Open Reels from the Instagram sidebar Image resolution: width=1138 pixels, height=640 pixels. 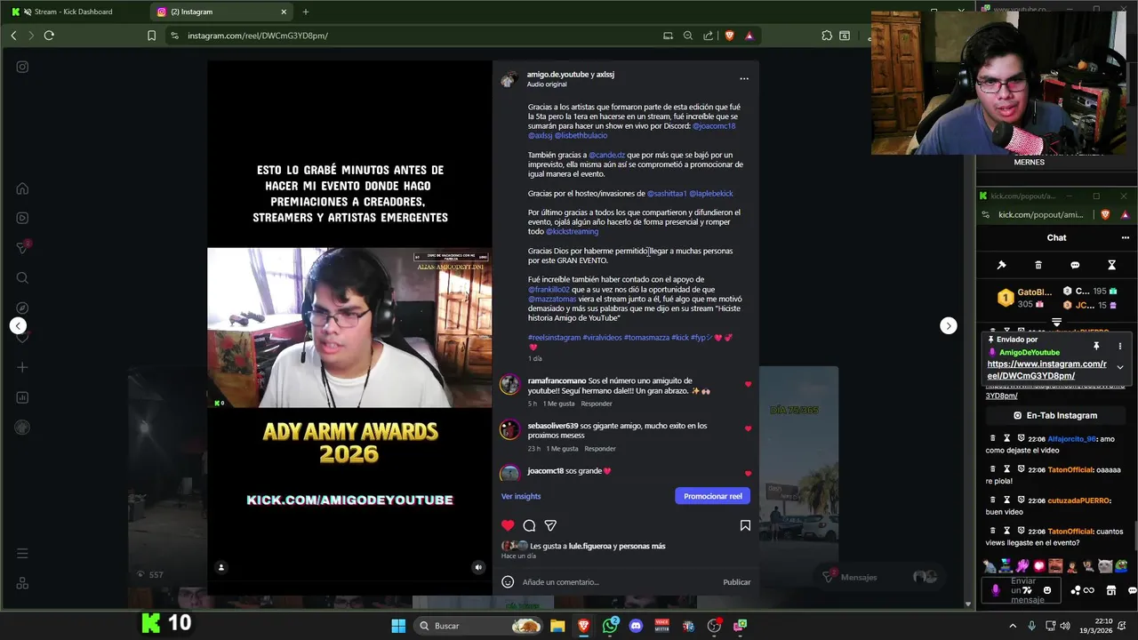pyautogui.click(x=22, y=218)
